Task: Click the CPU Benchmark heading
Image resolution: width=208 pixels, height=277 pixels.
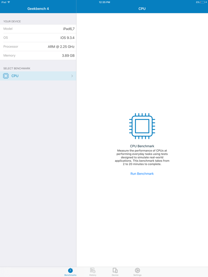Action: [142, 146]
